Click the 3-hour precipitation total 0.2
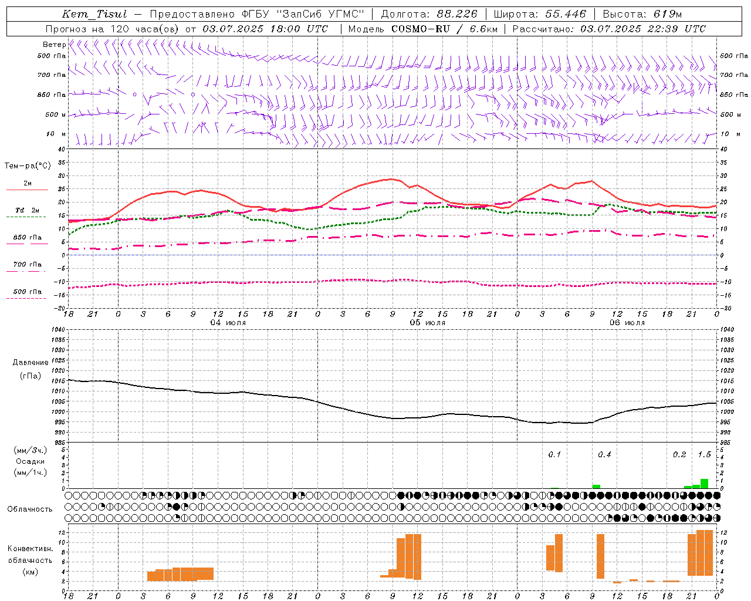The height and width of the screenshot is (601, 751). pos(679,454)
